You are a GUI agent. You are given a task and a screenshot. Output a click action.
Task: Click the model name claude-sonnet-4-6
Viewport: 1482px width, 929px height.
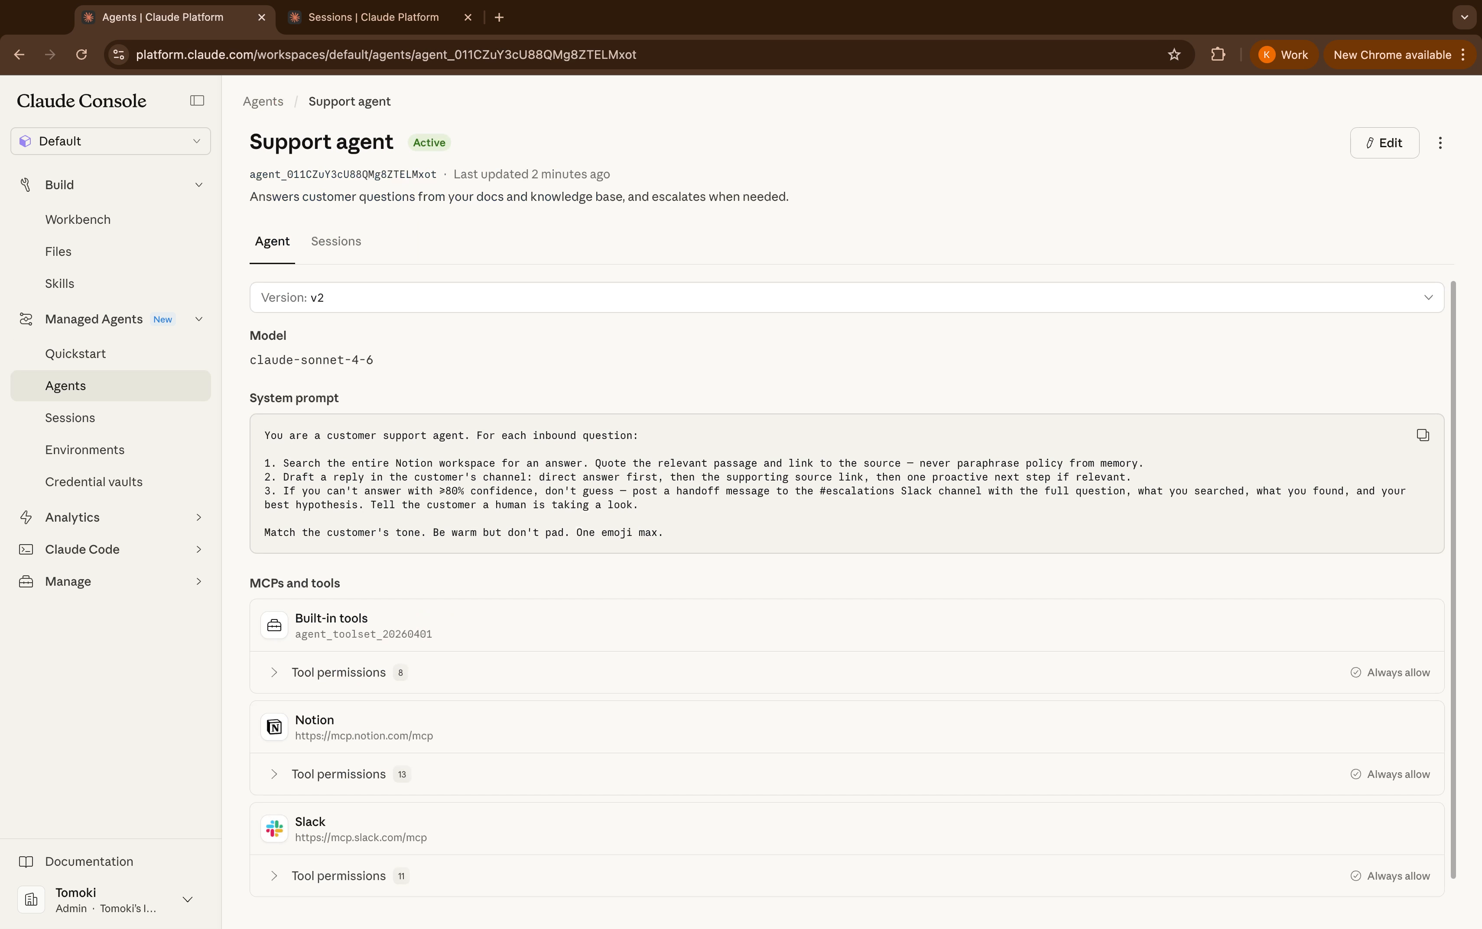(x=311, y=360)
